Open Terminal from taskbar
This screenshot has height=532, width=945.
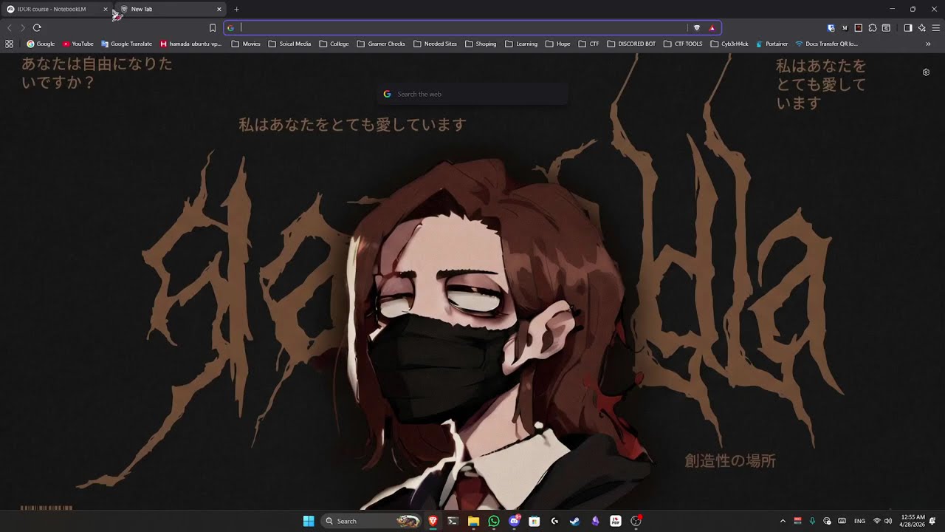pos(453,521)
